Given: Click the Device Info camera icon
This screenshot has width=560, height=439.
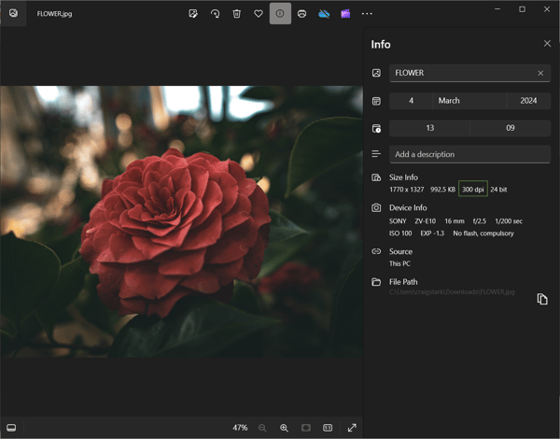Looking at the screenshot, I should [x=376, y=207].
